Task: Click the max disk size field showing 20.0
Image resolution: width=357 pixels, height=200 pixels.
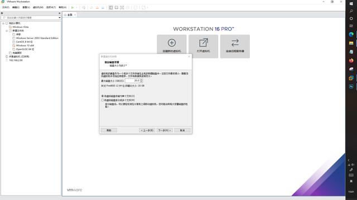Action: 132,81
